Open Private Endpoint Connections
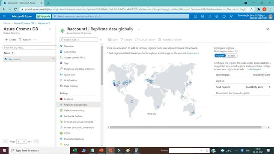Screen dimensions: 274x154 [x=79, y=127]
